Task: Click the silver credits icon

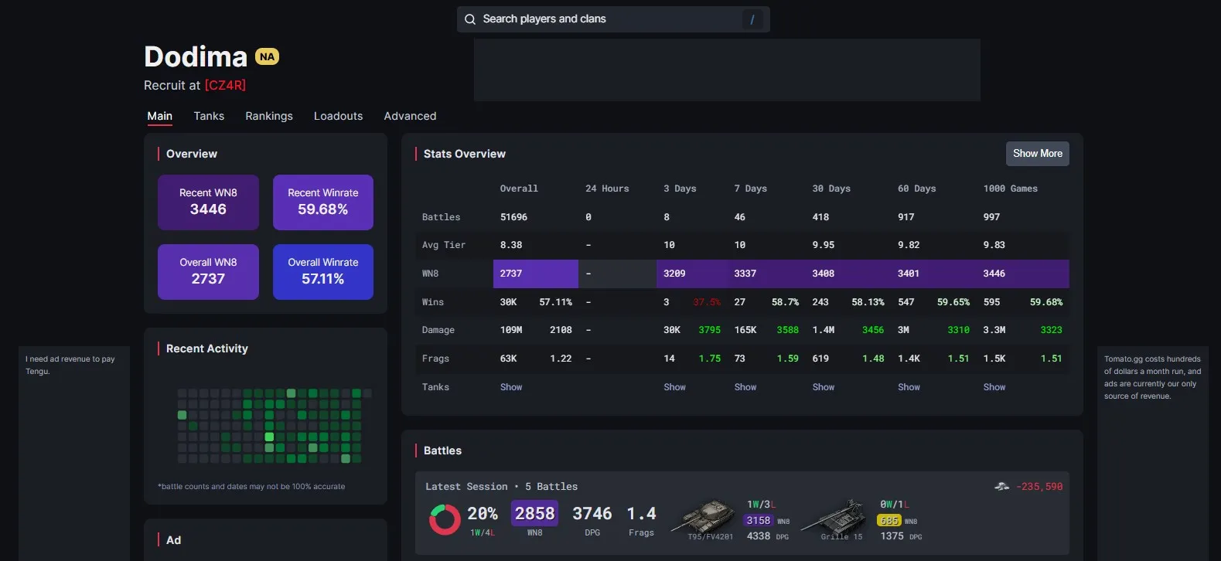Action: pyautogui.click(x=1001, y=486)
